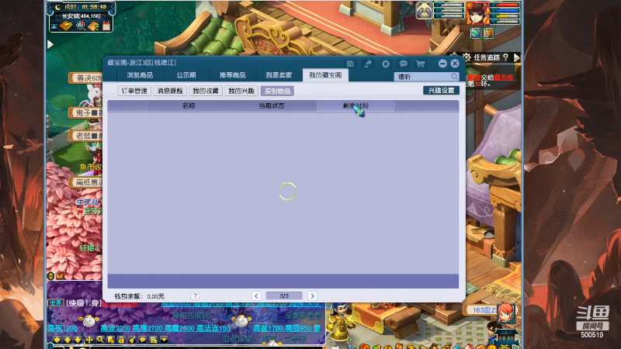Switch to 推荐商品 tab
The width and height of the screenshot is (621, 349).
pos(232,75)
